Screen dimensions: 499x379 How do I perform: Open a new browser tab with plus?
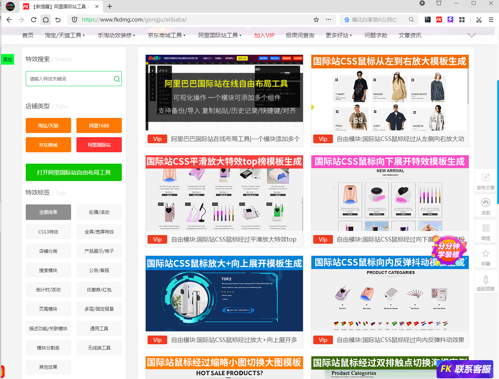pos(110,6)
